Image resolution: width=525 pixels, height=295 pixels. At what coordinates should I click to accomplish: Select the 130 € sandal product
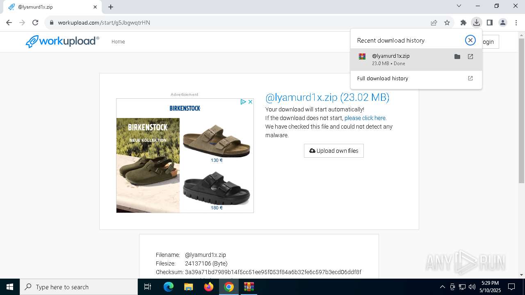[217, 142]
